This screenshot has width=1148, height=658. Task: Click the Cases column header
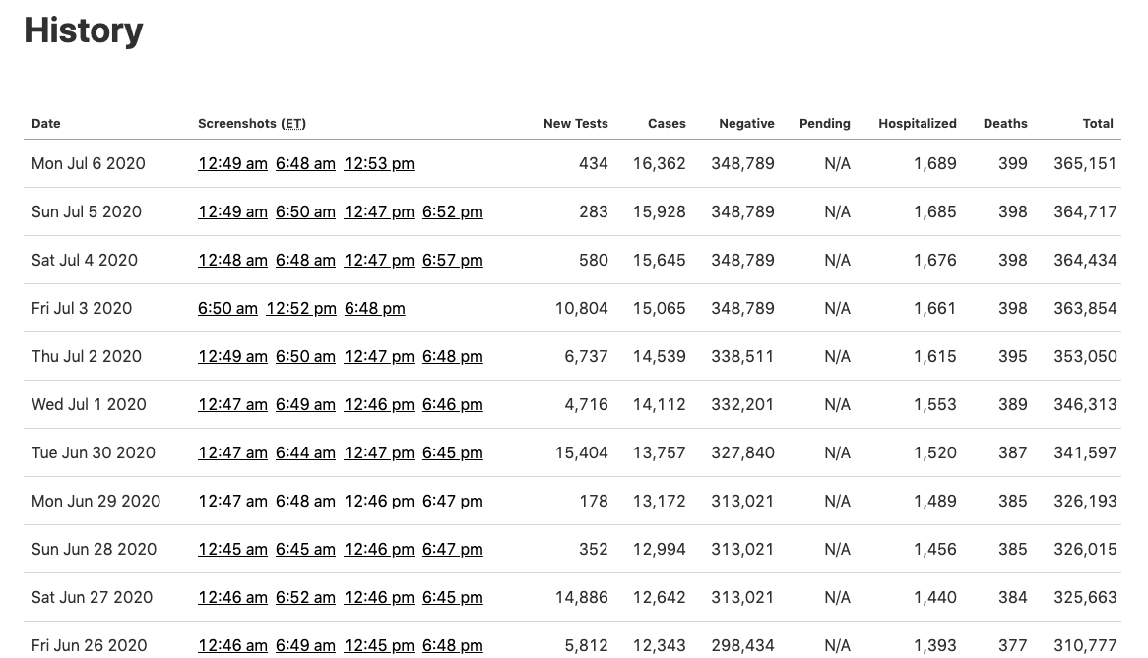[x=667, y=124]
